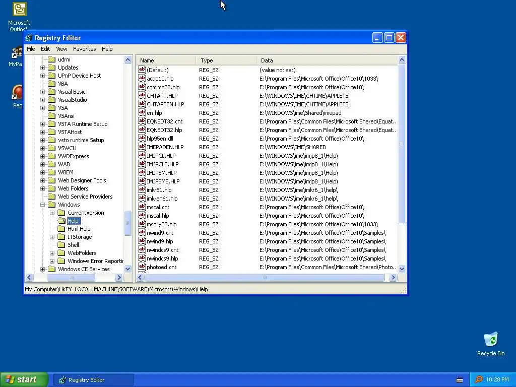The width and height of the screenshot is (516, 387).
Task: Click the nwindcs9.hlp value name
Action: click(x=162, y=259)
